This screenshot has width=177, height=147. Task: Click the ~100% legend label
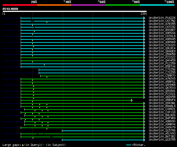169,2
